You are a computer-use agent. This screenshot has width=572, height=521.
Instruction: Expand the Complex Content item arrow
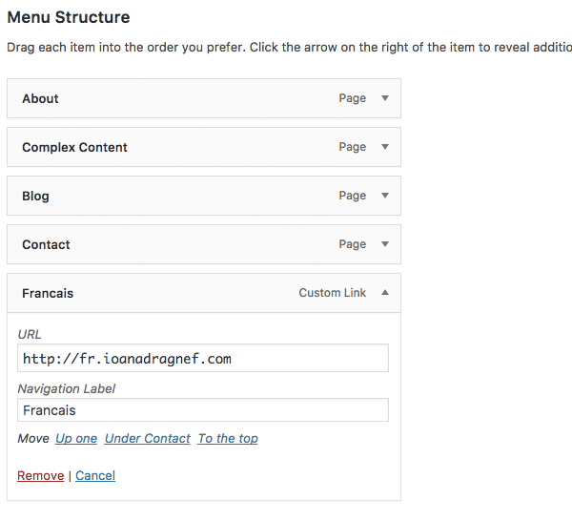coord(385,147)
